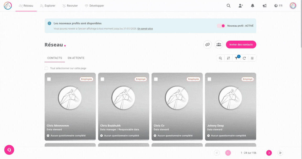Refresh the contacts list
The image size is (302, 159).
(244, 58)
